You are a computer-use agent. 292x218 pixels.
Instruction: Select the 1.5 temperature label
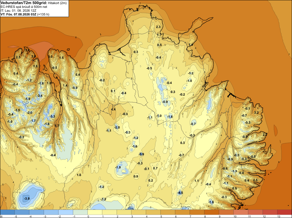61,58
